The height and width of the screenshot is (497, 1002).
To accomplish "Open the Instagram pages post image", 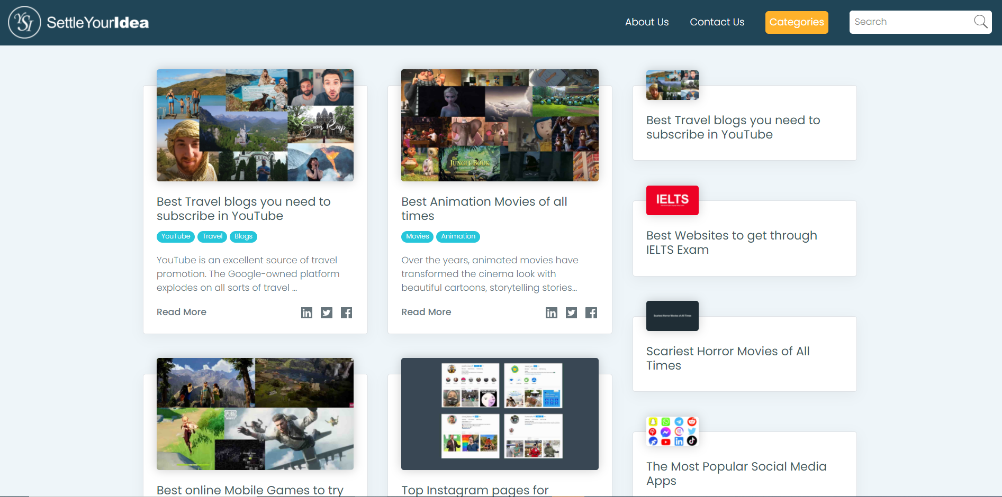I will click(x=500, y=413).
